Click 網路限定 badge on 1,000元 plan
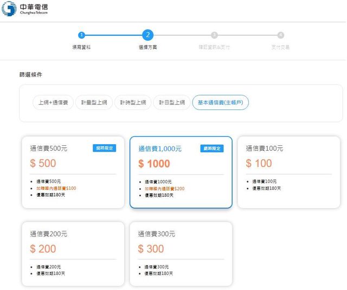Viewport: 347px width, 290px height. tap(212, 149)
